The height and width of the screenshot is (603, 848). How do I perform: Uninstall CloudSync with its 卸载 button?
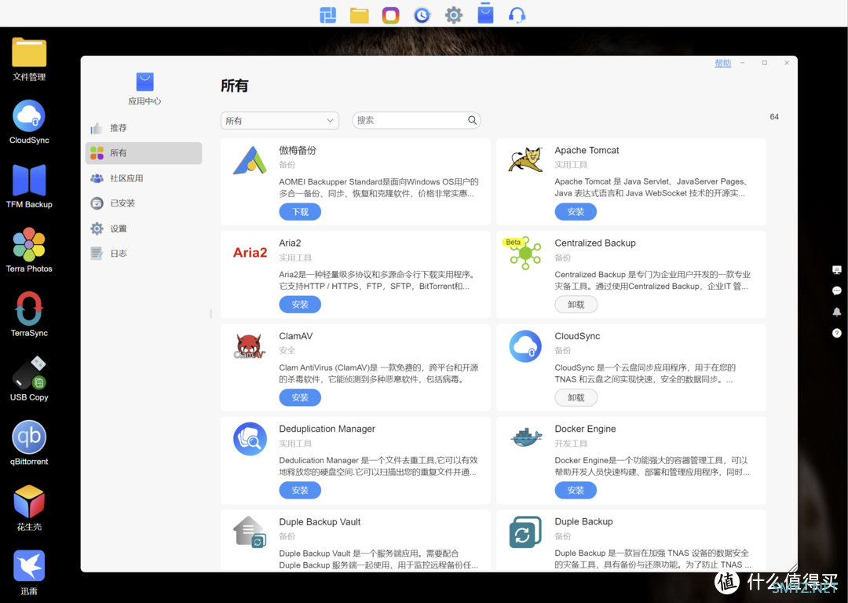point(576,397)
